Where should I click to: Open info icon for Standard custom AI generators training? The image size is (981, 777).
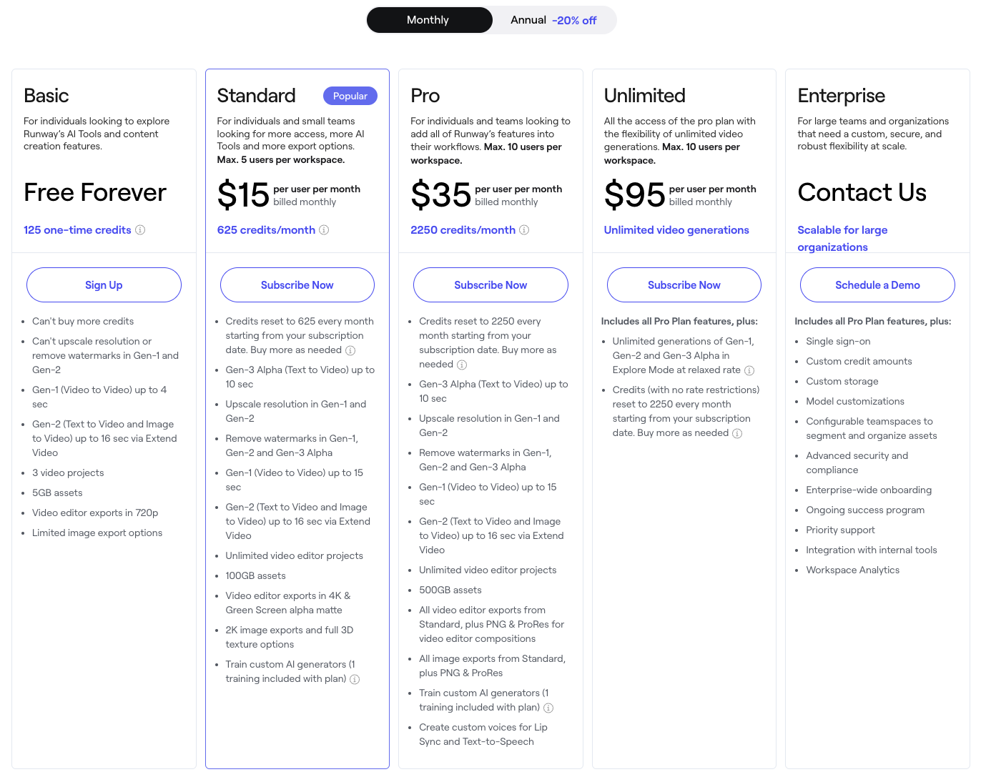pos(355,680)
